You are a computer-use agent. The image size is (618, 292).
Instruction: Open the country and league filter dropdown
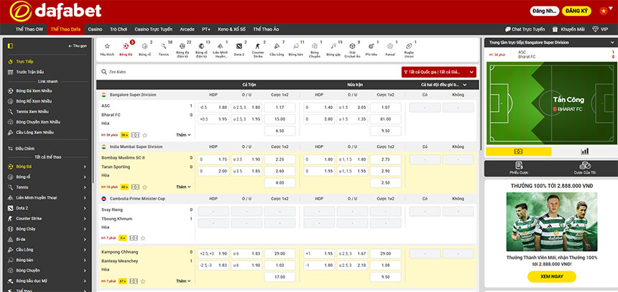click(x=439, y=72)
